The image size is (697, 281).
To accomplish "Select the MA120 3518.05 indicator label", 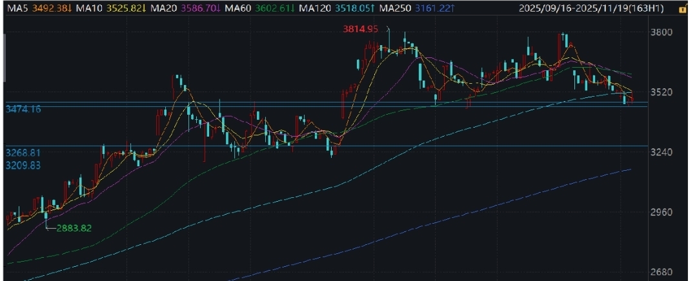I will coord(336,8).
